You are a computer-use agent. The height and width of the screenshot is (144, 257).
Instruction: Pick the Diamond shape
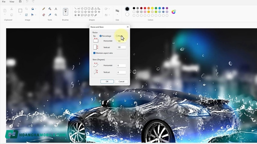tap(75, 12)
